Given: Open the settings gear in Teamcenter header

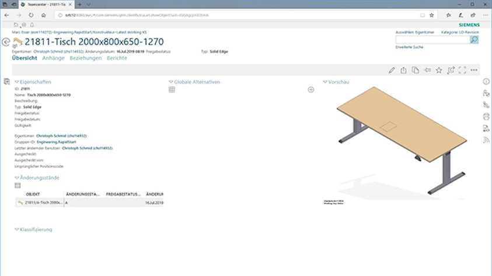Looking at the screenshot, I should pos(24,24).
